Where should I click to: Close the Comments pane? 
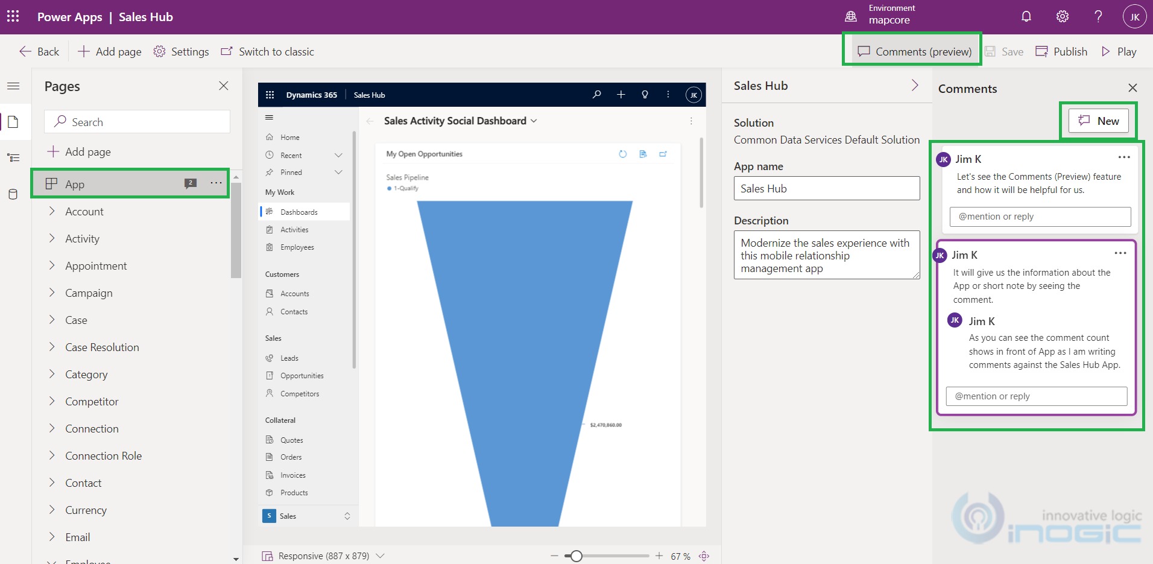[1132, 88]
